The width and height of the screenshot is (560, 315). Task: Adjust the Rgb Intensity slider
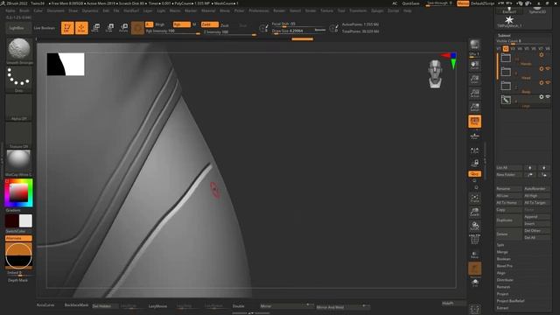click(x=173, y=31)
